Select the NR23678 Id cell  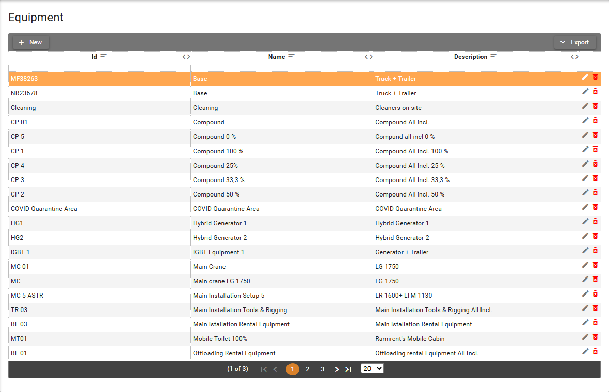click(100, 93)
